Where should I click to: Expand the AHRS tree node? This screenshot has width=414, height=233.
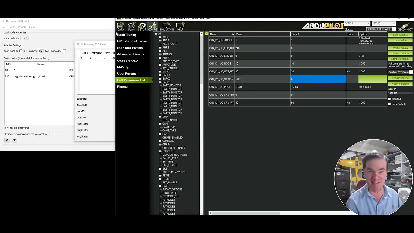pos(160,48)
